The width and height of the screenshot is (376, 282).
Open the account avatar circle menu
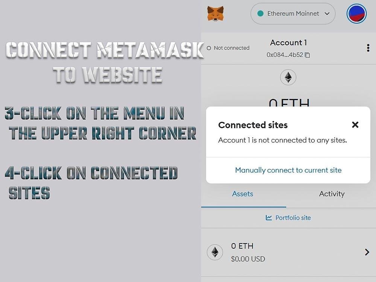tap(356, 14)
